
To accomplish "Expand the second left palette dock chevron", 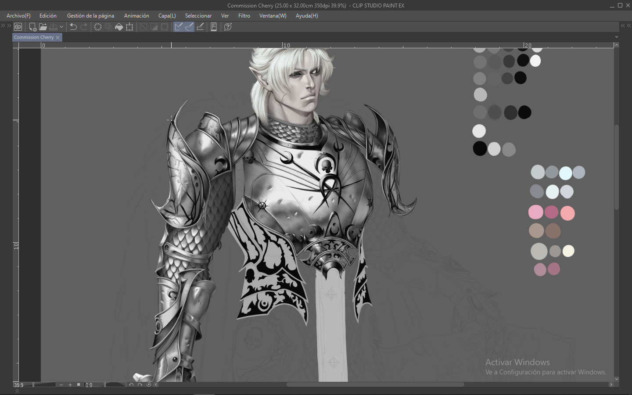I will click(x=9, y=26).
